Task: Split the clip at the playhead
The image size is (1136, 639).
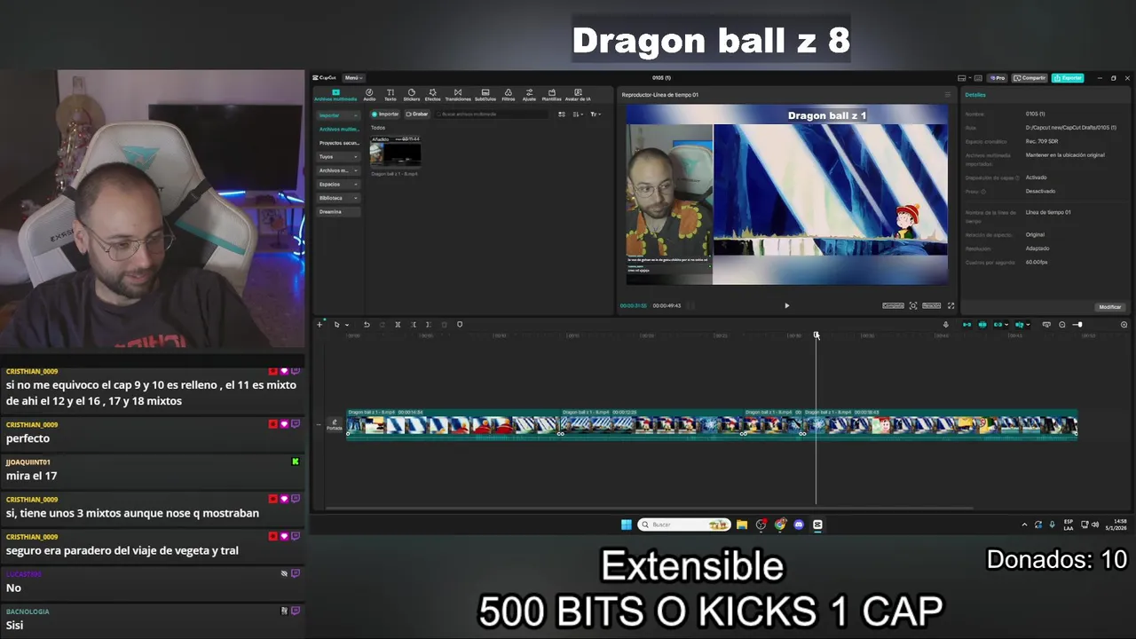Action: pos(398,325)
